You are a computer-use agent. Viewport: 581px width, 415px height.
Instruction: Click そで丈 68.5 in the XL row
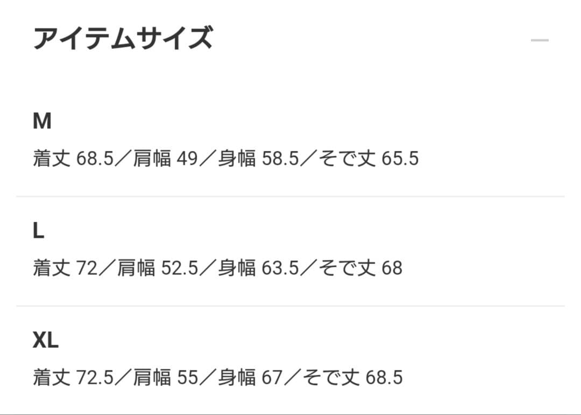coord(352,377)
